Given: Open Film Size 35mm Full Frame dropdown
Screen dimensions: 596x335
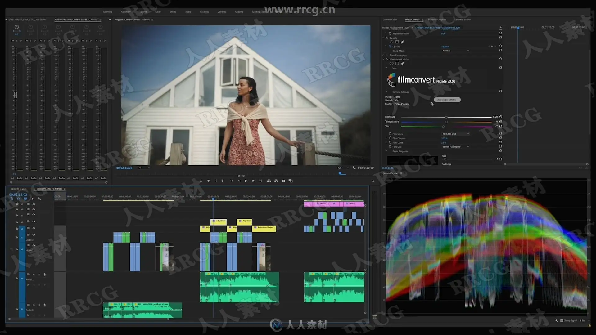Looking at the screenshot, I should [x=455, y=147].
